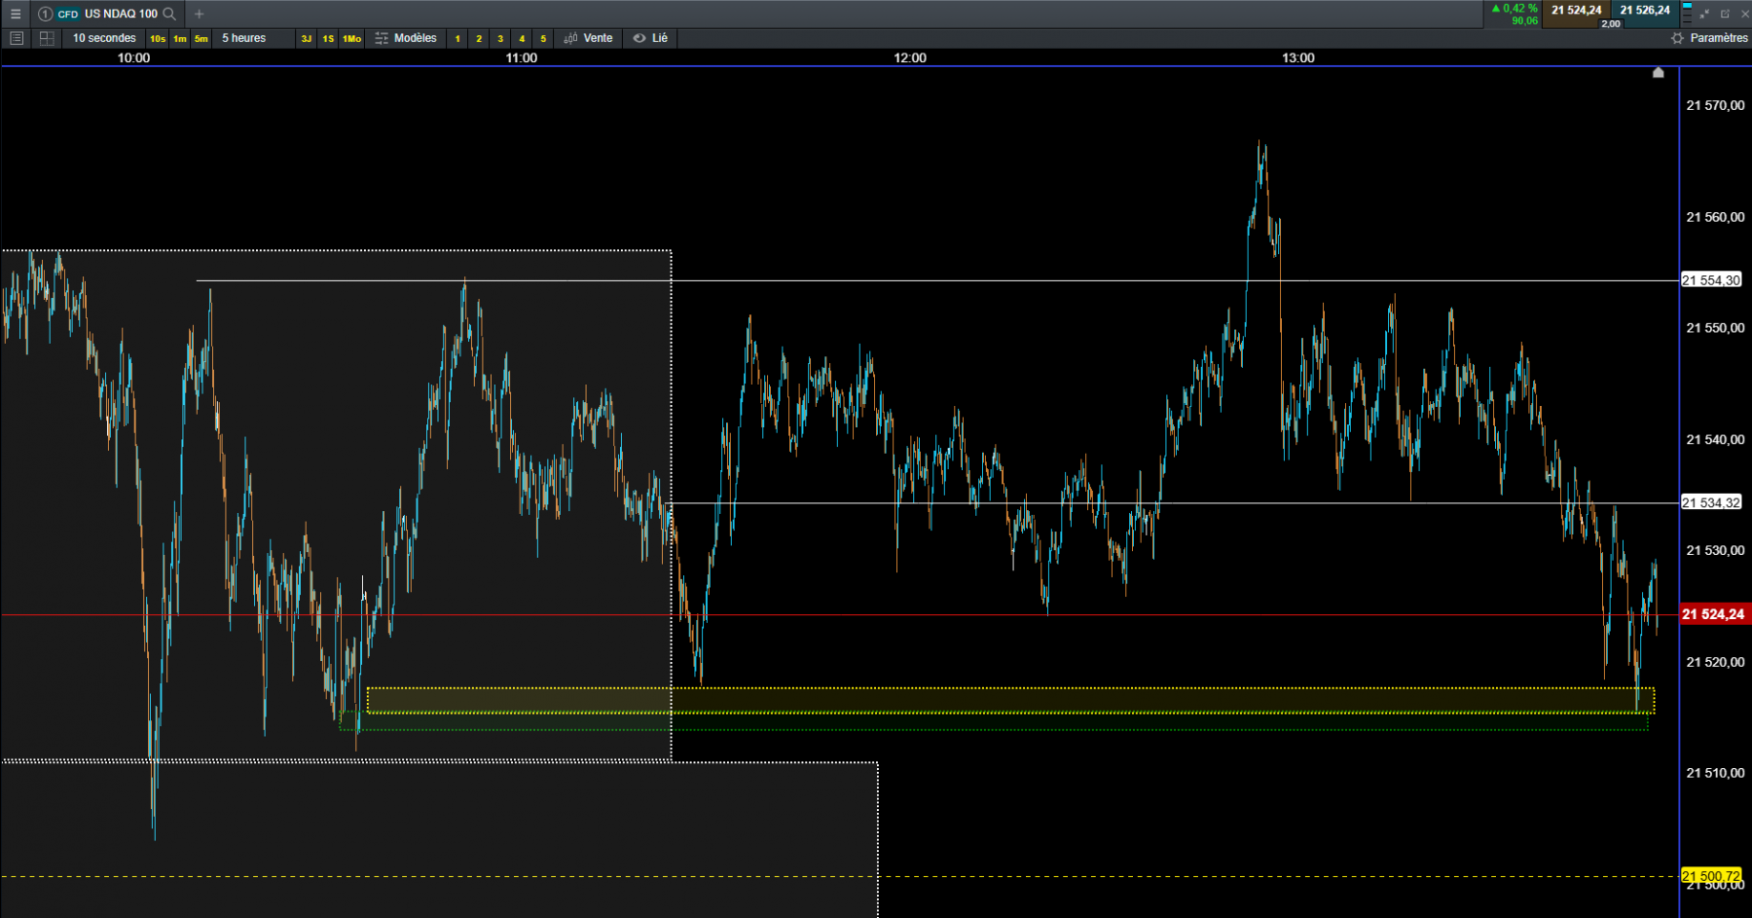
Task: Load chart template 5
Action: [x=543, y=39]
